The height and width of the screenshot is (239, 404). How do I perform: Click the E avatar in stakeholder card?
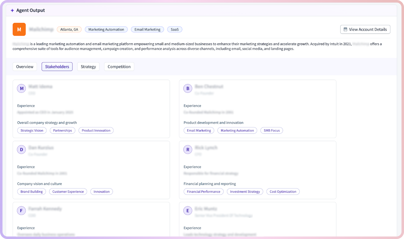pyautogui.click(x=188, y=211)
